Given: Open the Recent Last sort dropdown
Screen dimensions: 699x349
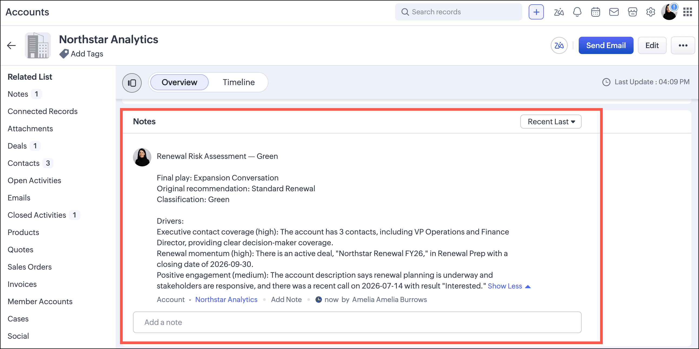Looking at the screenshot, I should point(551,122).
